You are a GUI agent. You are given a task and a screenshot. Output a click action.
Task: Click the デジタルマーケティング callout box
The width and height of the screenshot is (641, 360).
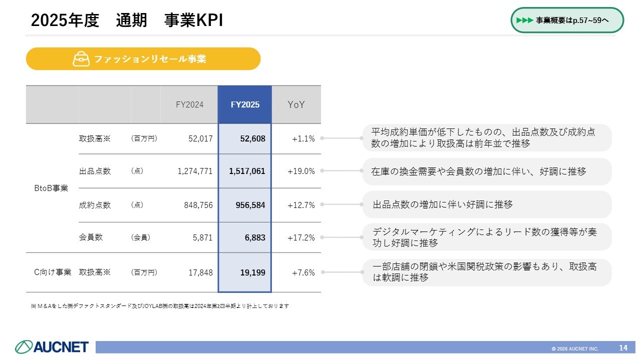[x=486, y=237]
